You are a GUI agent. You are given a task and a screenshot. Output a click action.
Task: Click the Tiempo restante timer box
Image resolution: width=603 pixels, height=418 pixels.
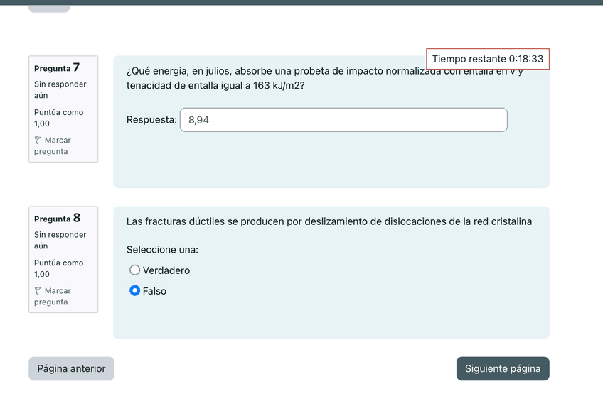487,59
